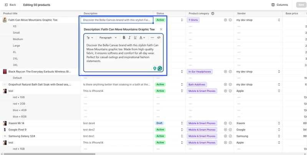Open Draft status dropdown for Xiaomi Mi 14

(x=182, y=123)
